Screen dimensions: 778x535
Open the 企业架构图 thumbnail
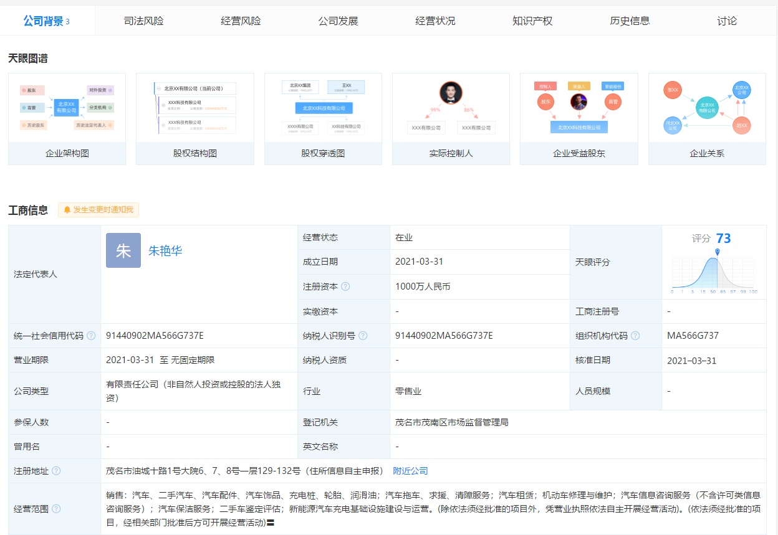(67, 119)
